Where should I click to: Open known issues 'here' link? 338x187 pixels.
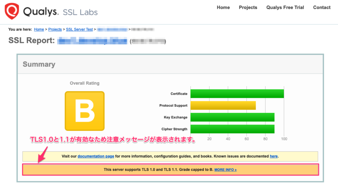[274, 156]
